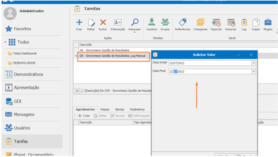
Task: Click Criar in Agendamentos toolbar
Action: click(84, 116)
